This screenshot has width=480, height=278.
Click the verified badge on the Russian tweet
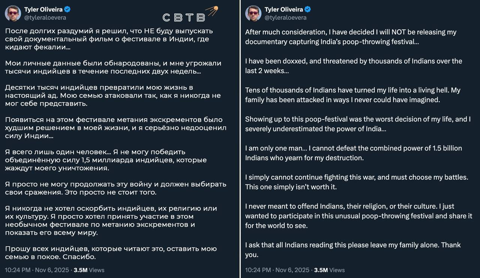coord(67,9)
